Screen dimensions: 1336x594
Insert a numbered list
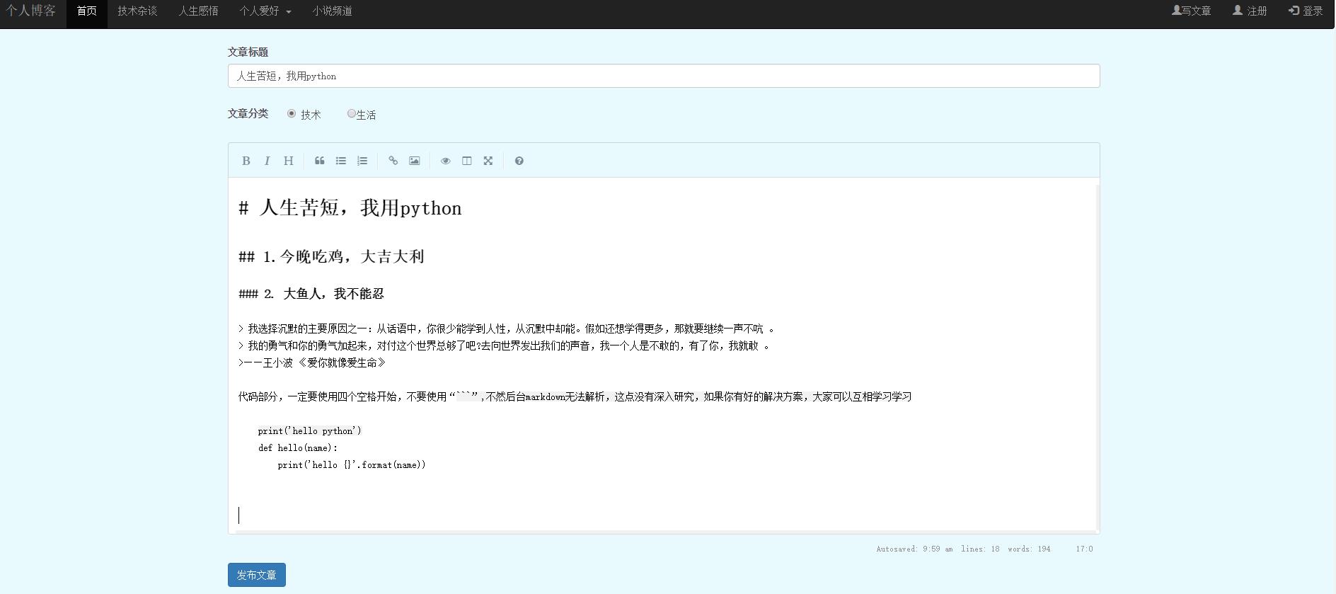[362, 161]
